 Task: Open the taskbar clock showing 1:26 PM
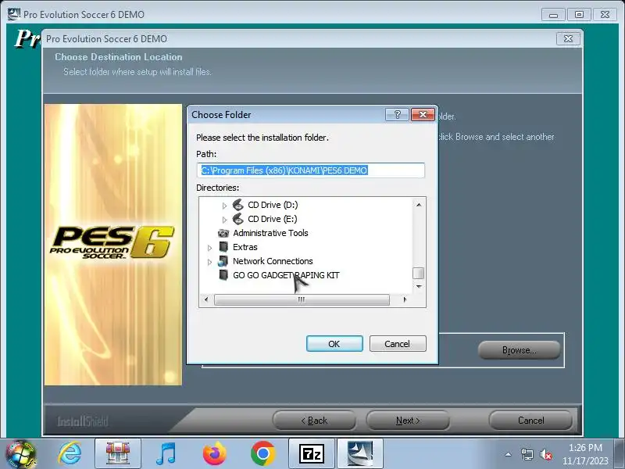point(585,454)
